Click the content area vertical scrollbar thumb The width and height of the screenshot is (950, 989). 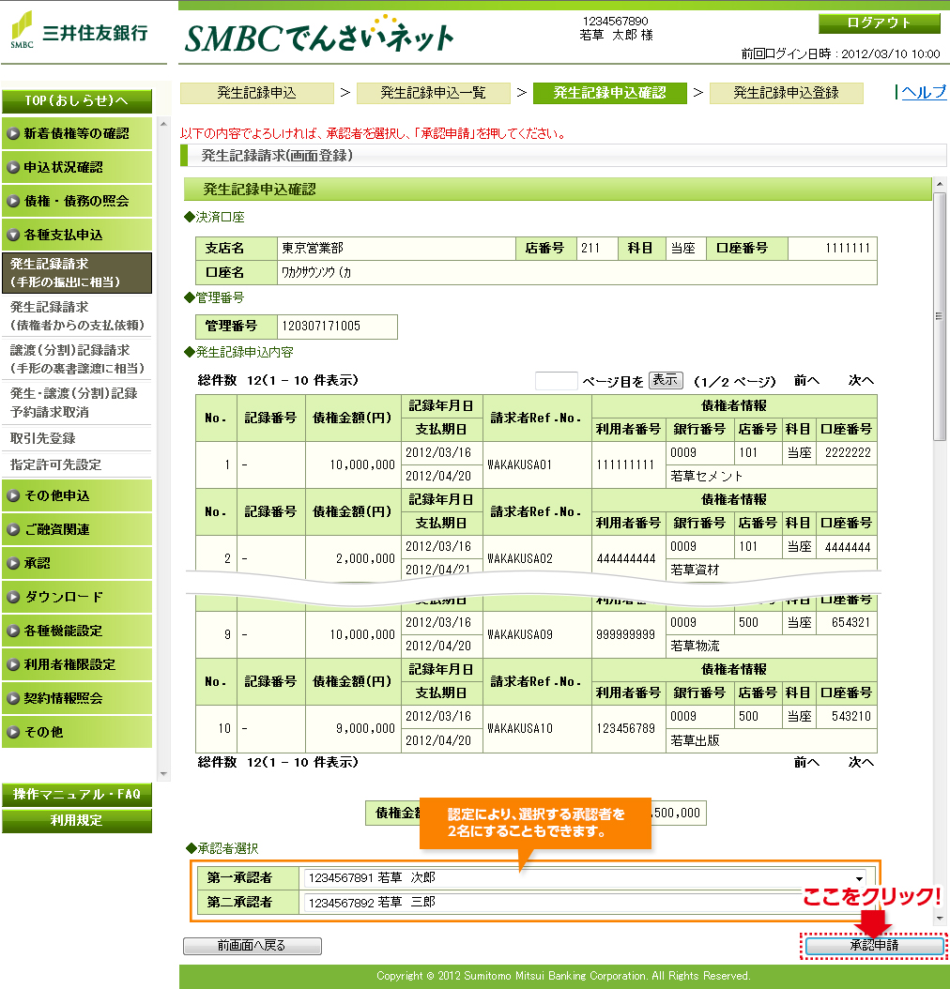[x=940, y=316]
